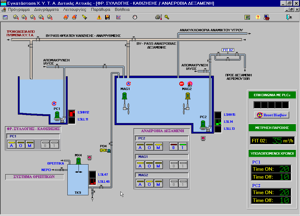300x216 pixels.
Task: Open the trend chart toolbar icon
Action: coord(119,17)
